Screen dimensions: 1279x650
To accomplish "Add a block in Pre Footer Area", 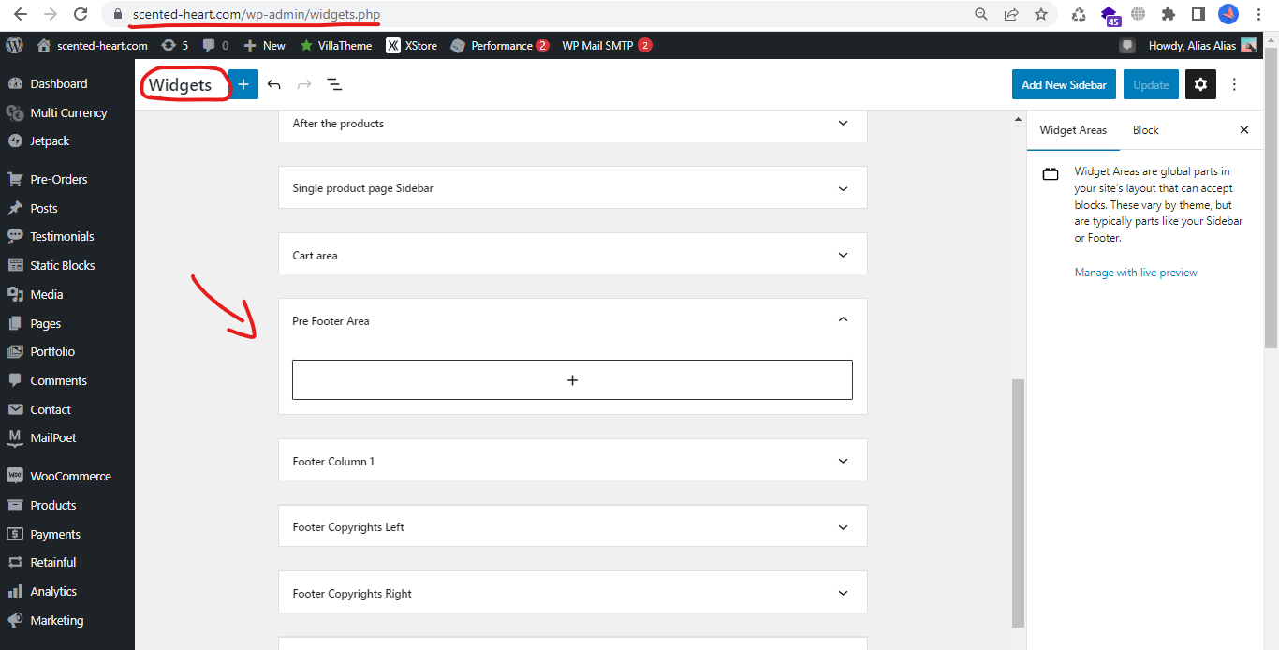I will [572, 380].
